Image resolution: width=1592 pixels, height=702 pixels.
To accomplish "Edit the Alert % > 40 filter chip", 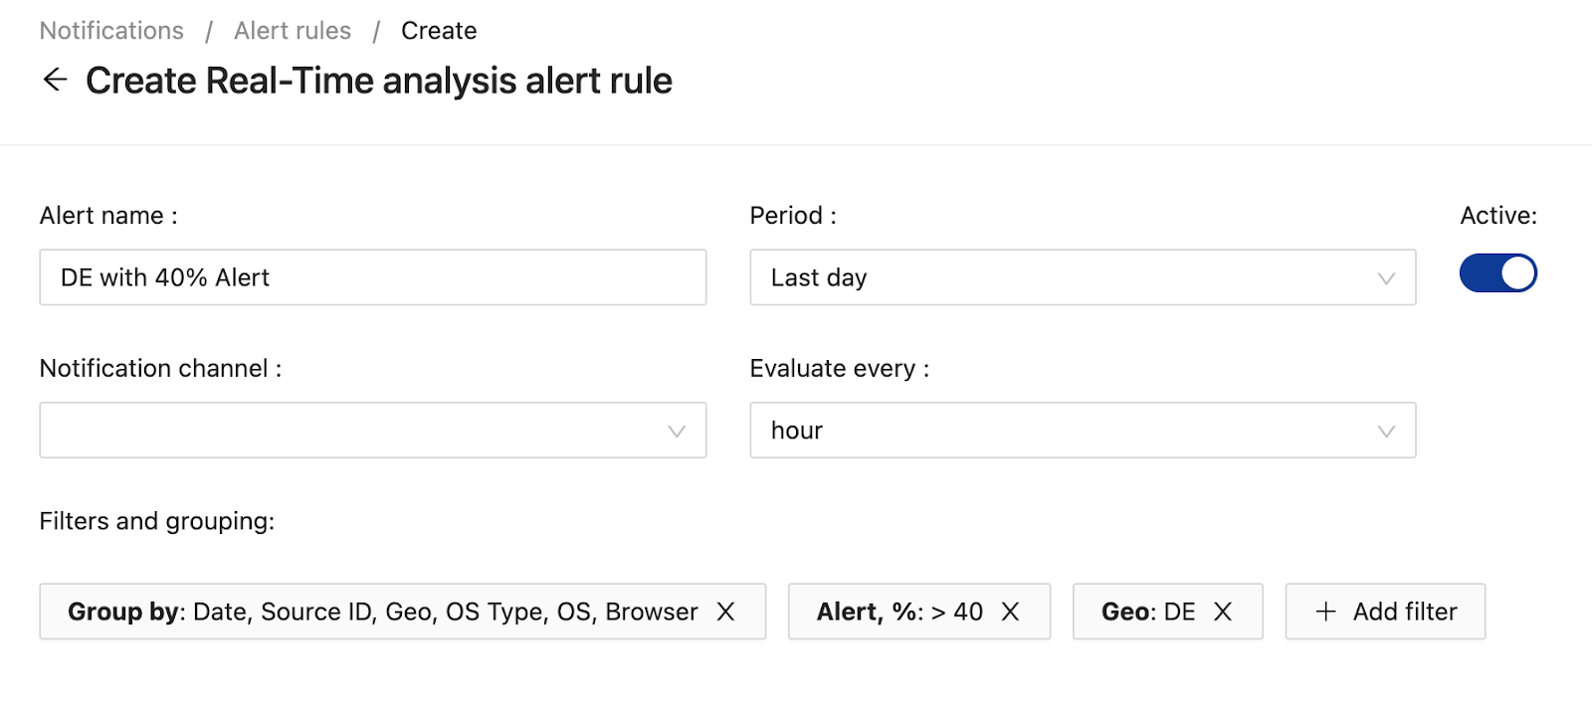I will [899, 612].
